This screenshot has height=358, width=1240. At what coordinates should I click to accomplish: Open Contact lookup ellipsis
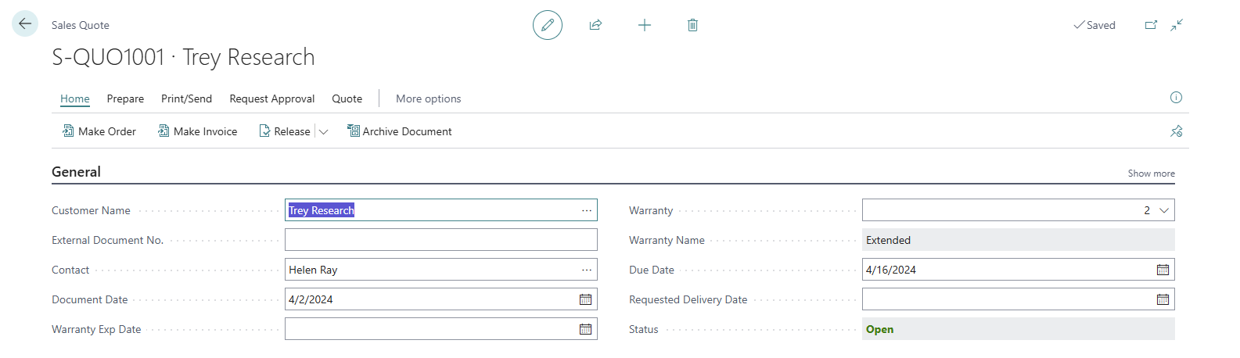coord(587,270)
